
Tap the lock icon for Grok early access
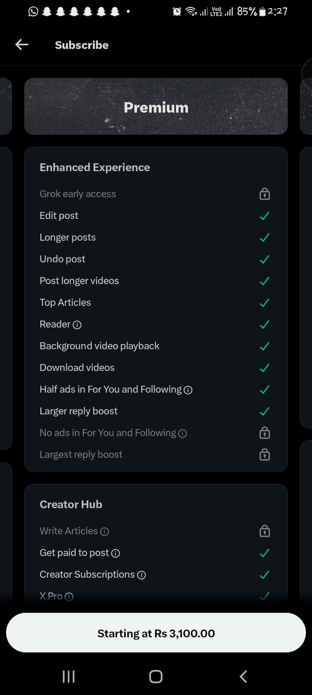tap(264, 194)
